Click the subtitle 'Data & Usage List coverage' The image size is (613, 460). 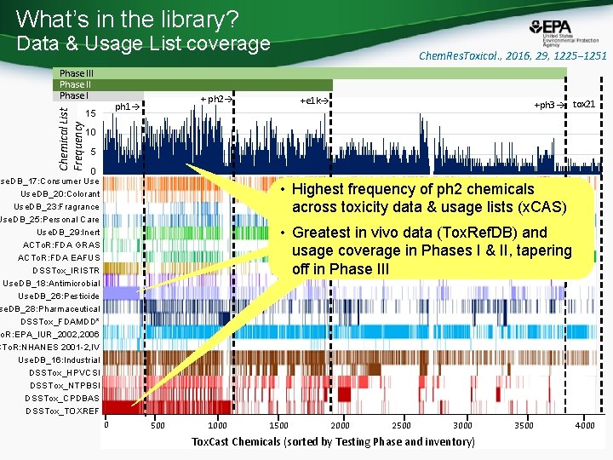click(x=144, y=43)
